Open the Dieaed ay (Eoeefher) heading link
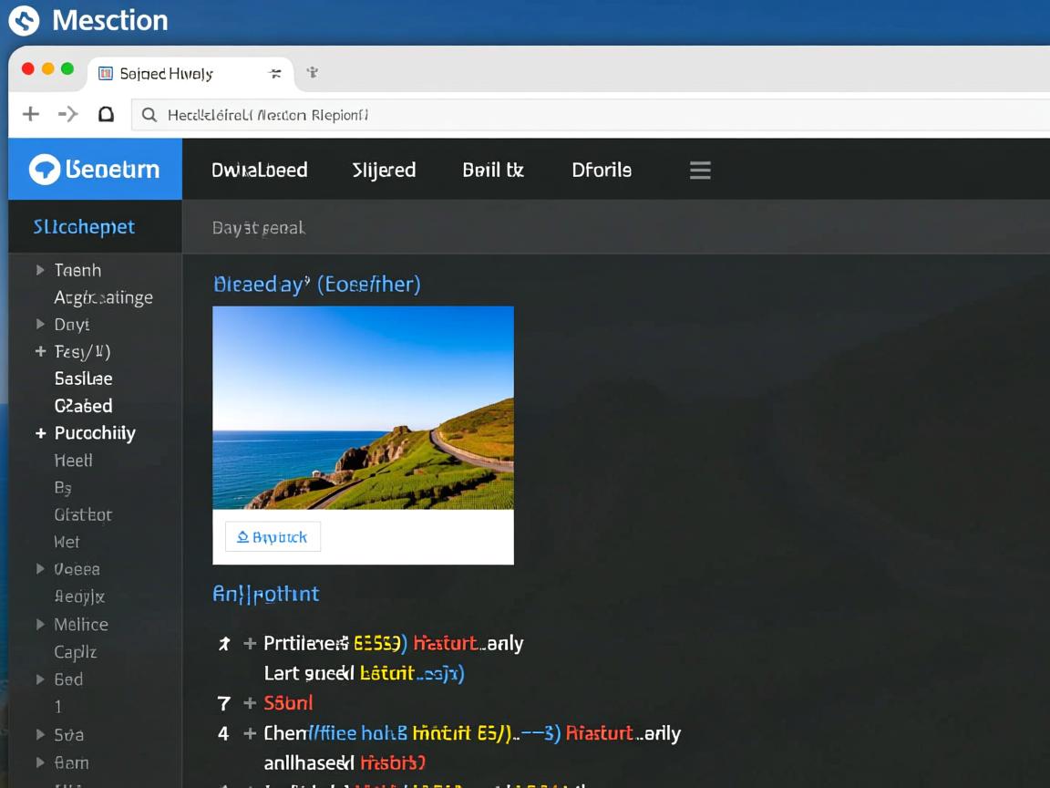 tap(316, 285)
